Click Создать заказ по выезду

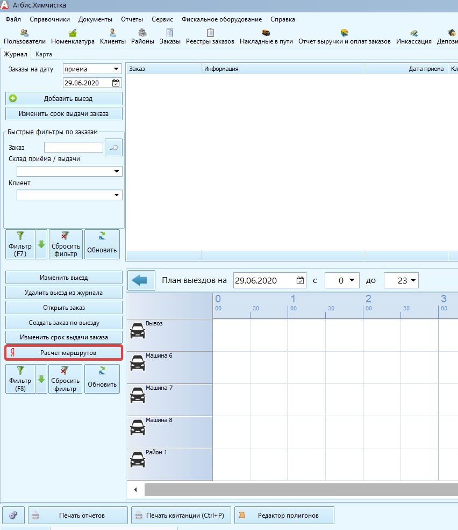pos(64,323)
